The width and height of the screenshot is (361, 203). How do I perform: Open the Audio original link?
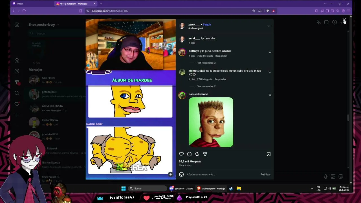(196, 28)
